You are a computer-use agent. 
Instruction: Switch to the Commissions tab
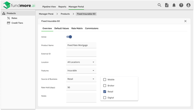92,28
